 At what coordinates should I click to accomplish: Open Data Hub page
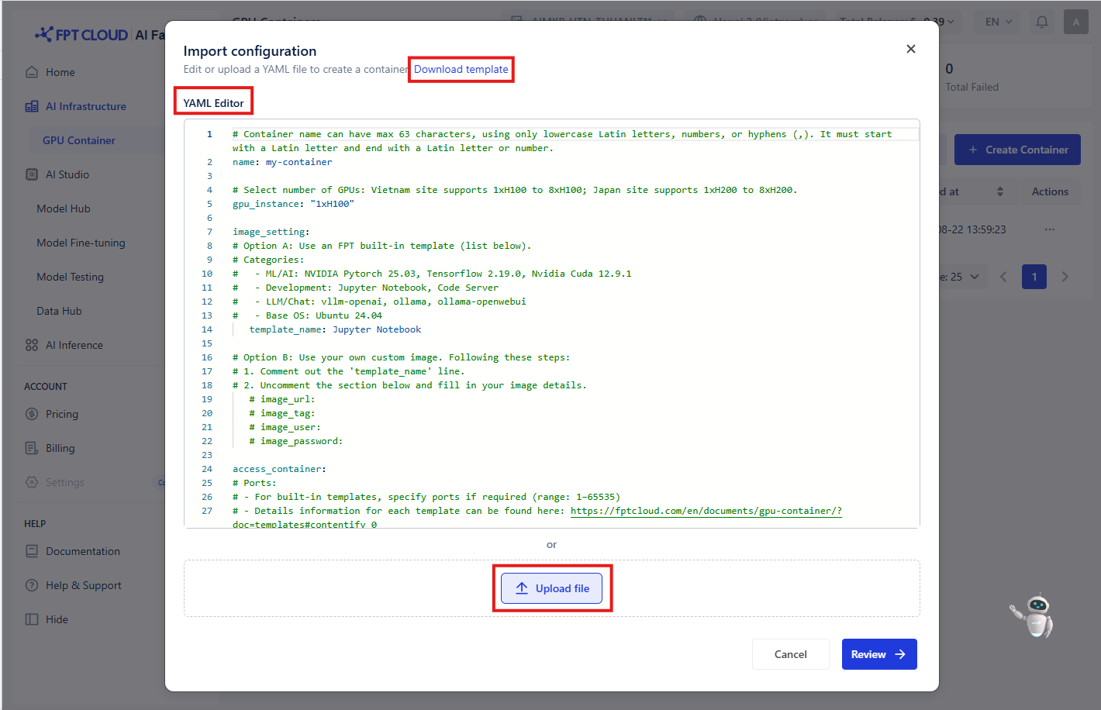tap(59, 311)
